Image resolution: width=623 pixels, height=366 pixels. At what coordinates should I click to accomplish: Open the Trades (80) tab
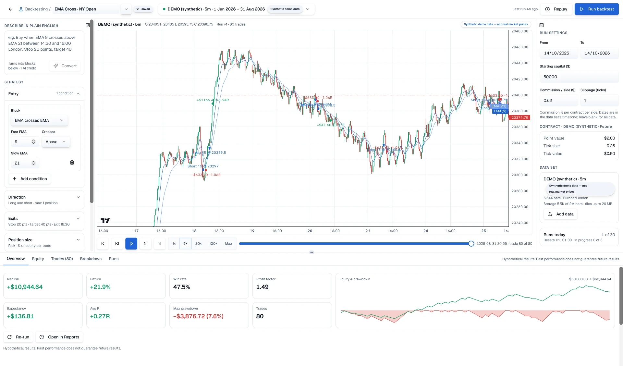[x=62, y=259]
